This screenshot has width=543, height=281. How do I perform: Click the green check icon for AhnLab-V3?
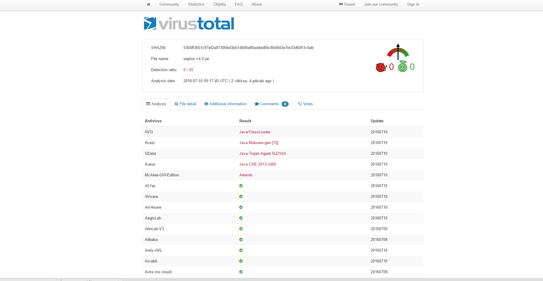pyautogui.click(x=241, y=229)
